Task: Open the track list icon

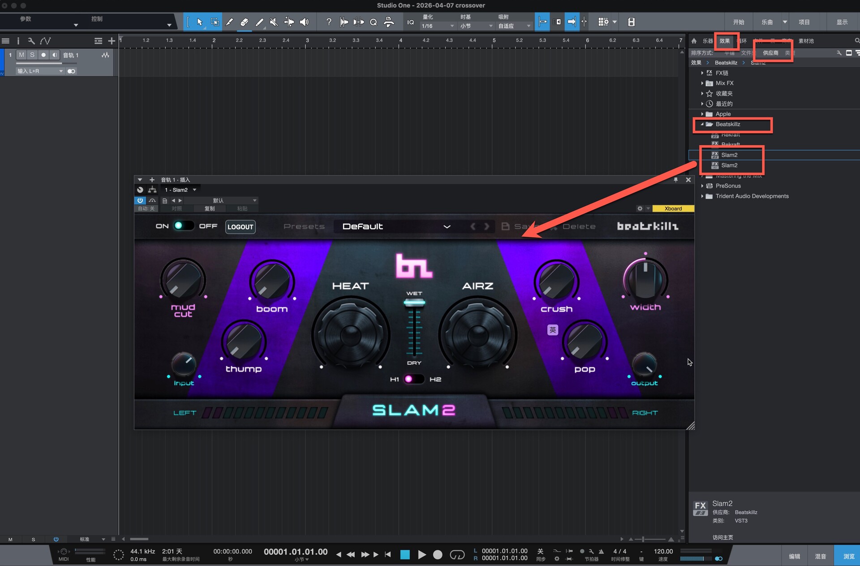Action: (6, 41)
